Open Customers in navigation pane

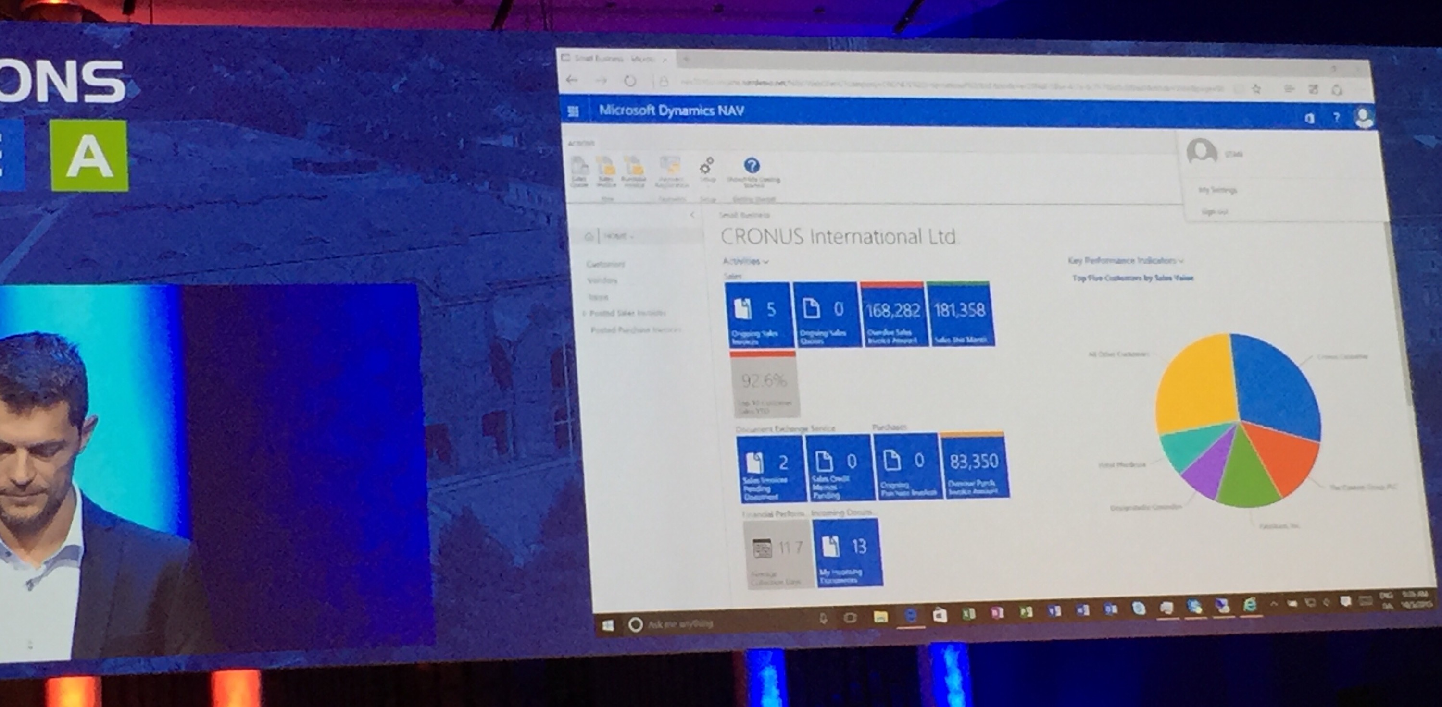point(605,264)
